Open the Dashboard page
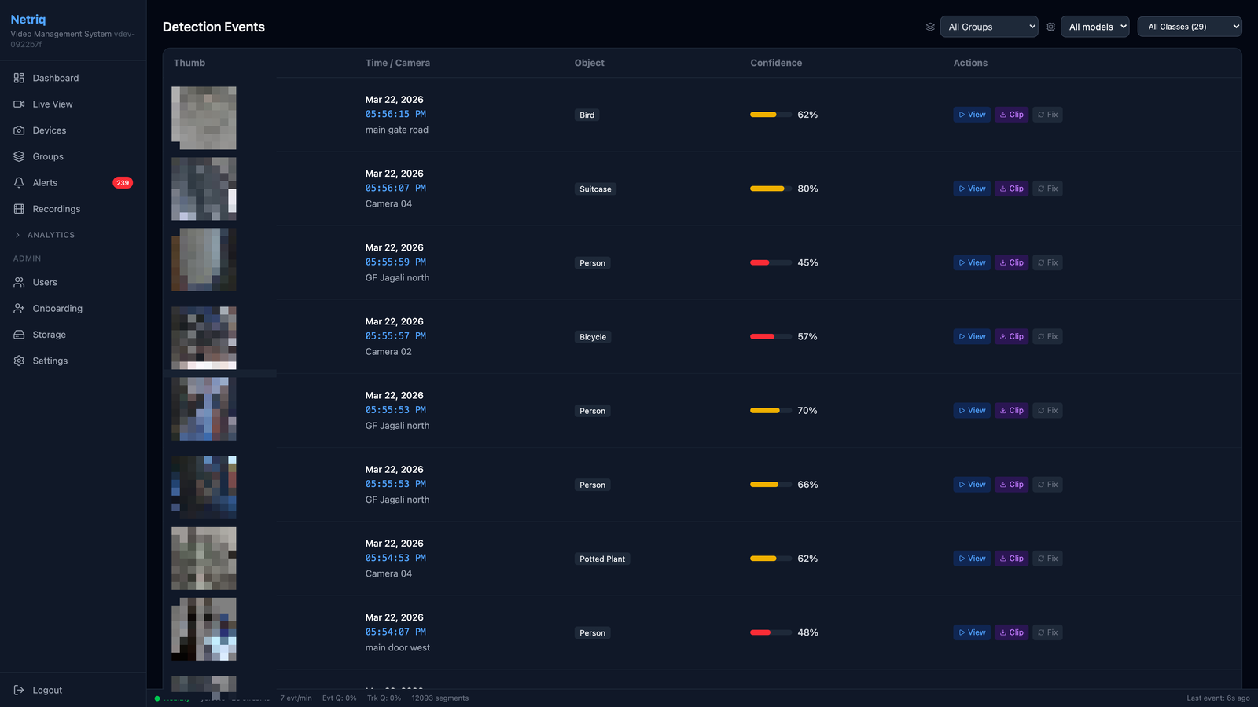 coord(72,78)
